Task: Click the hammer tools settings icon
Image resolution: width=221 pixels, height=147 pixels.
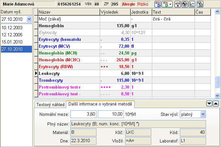Action: coord(200,4)
